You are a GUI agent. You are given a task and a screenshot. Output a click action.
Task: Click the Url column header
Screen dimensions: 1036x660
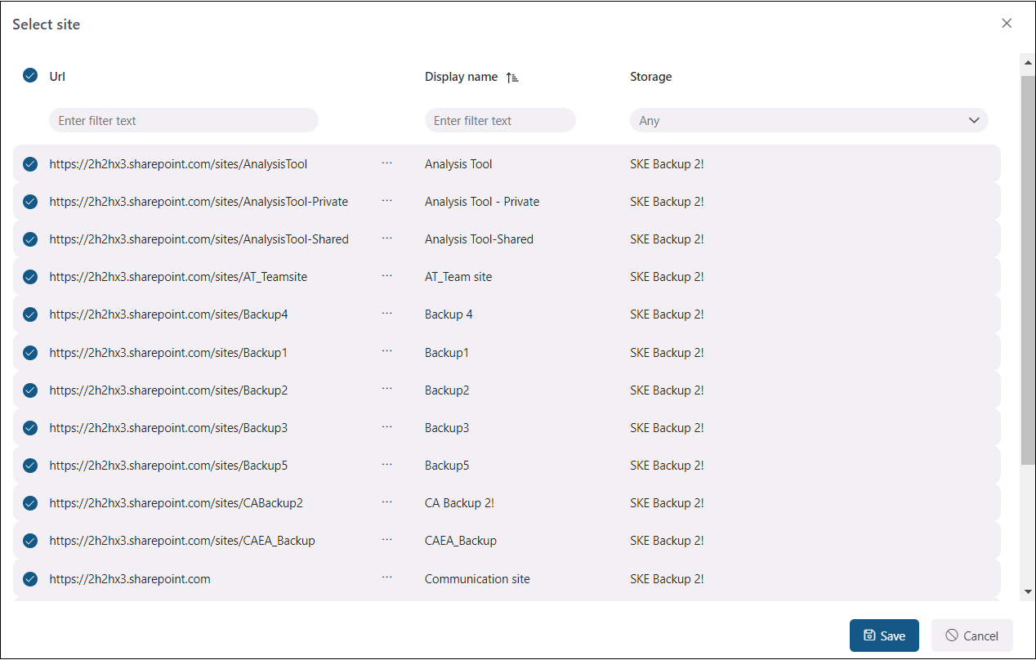coord(57,77)
